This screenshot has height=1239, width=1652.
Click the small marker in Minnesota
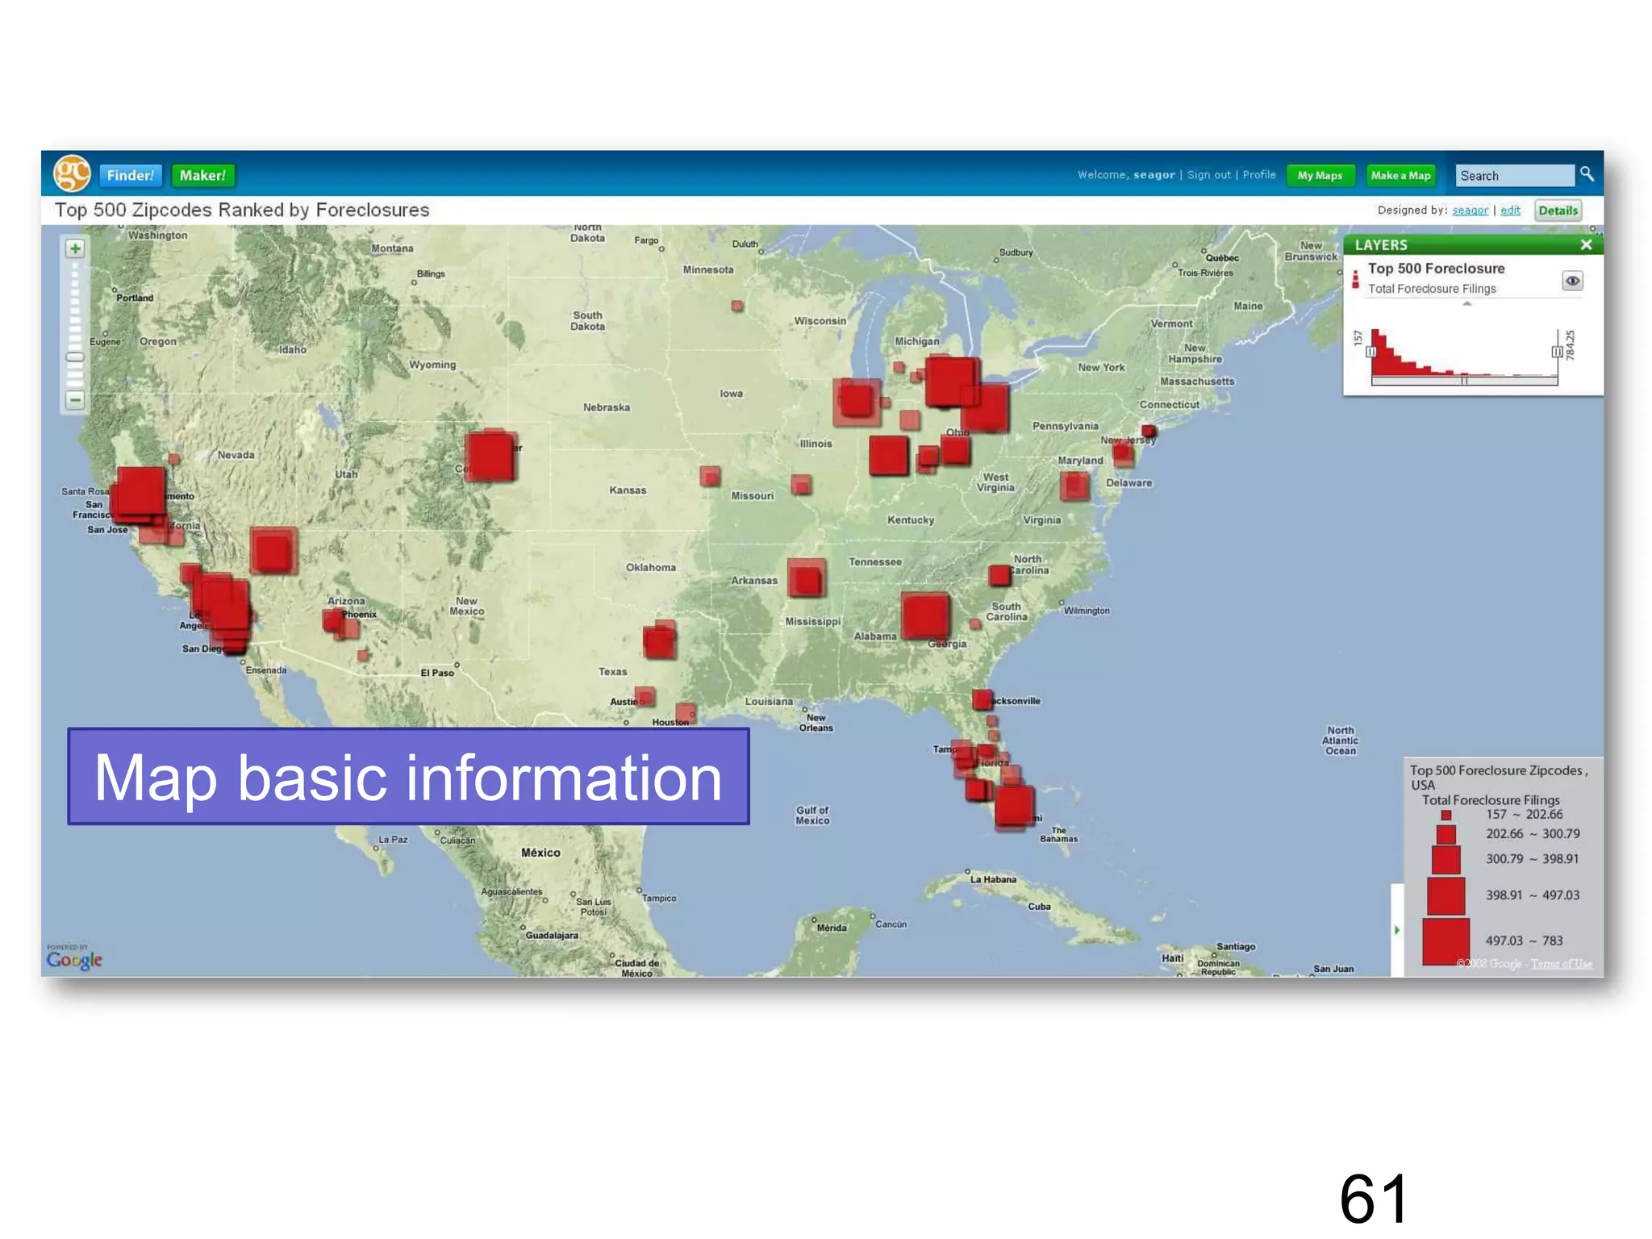coord(737,306)
